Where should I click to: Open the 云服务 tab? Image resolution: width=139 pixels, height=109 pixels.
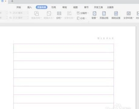(110, 7)
